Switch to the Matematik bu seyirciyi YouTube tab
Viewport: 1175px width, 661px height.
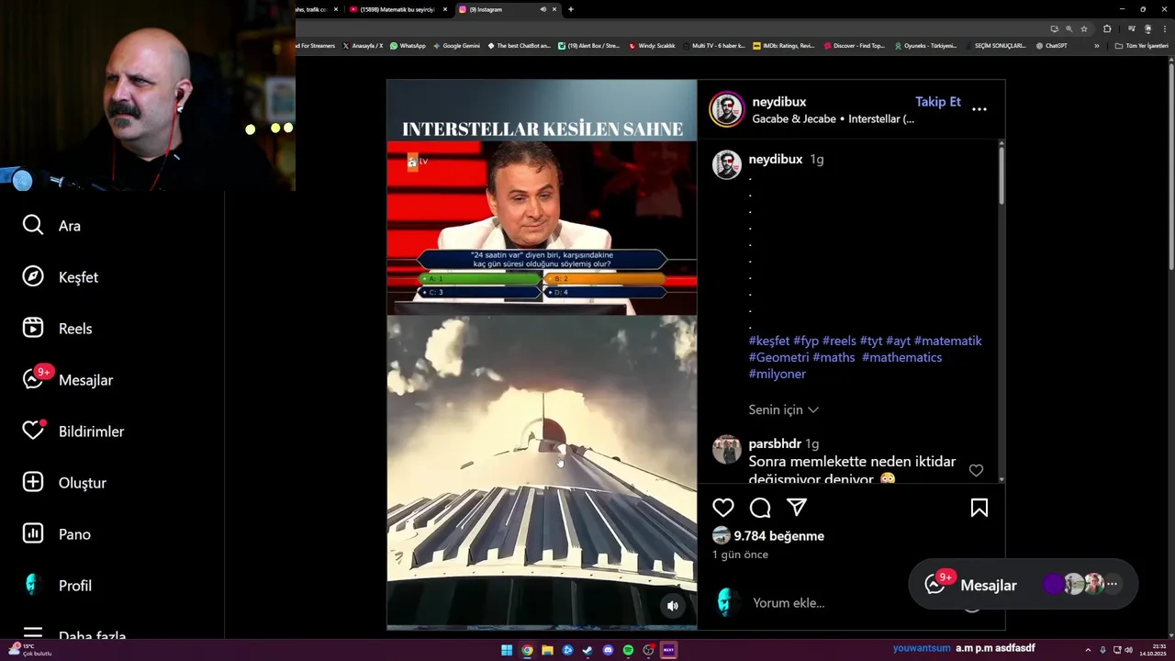pos(397,9)
